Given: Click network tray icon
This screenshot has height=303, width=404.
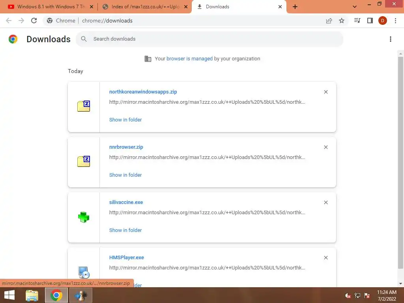Looking at the screenshot, I should point(357,296).
